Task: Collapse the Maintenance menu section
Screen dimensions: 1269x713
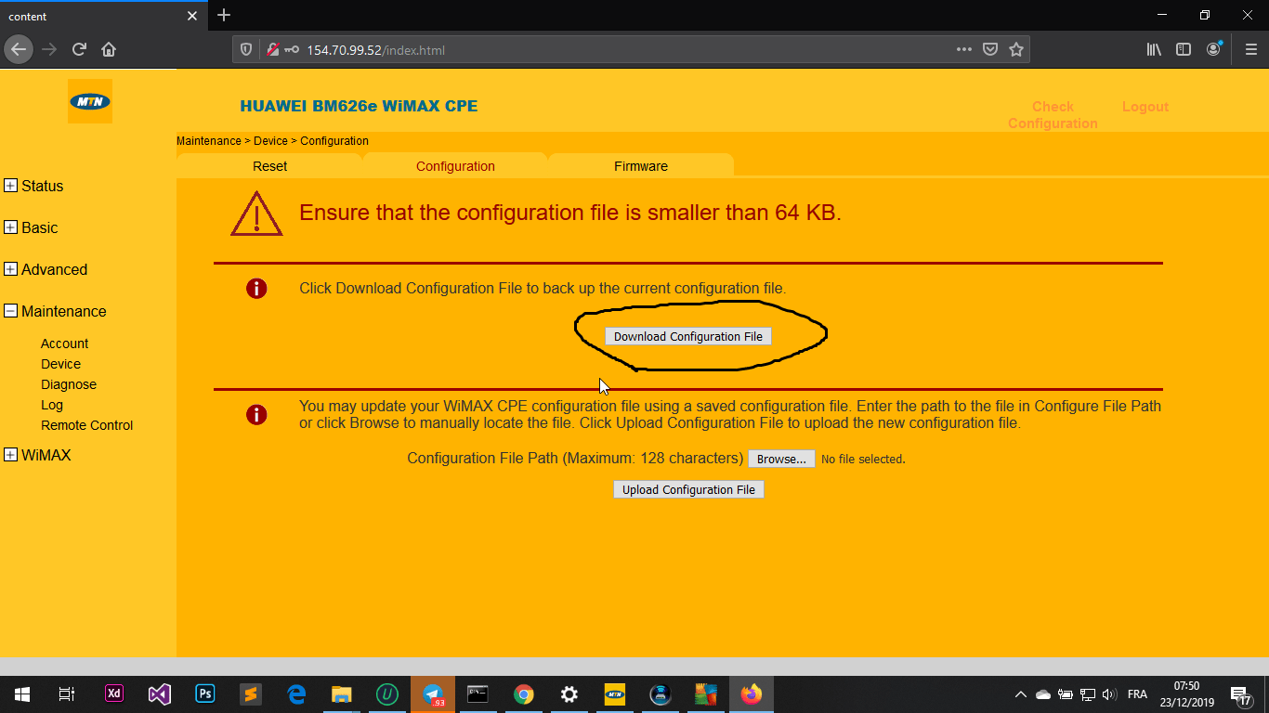Action: click(10, 311)
